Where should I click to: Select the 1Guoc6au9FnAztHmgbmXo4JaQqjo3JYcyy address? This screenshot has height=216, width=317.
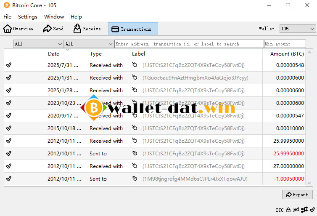[195, 78]
